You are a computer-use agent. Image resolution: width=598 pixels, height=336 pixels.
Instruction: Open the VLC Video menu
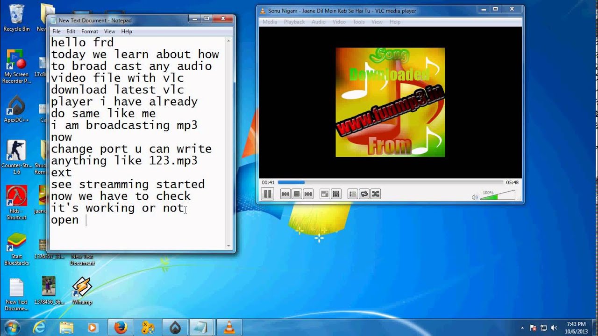(339, 22)
